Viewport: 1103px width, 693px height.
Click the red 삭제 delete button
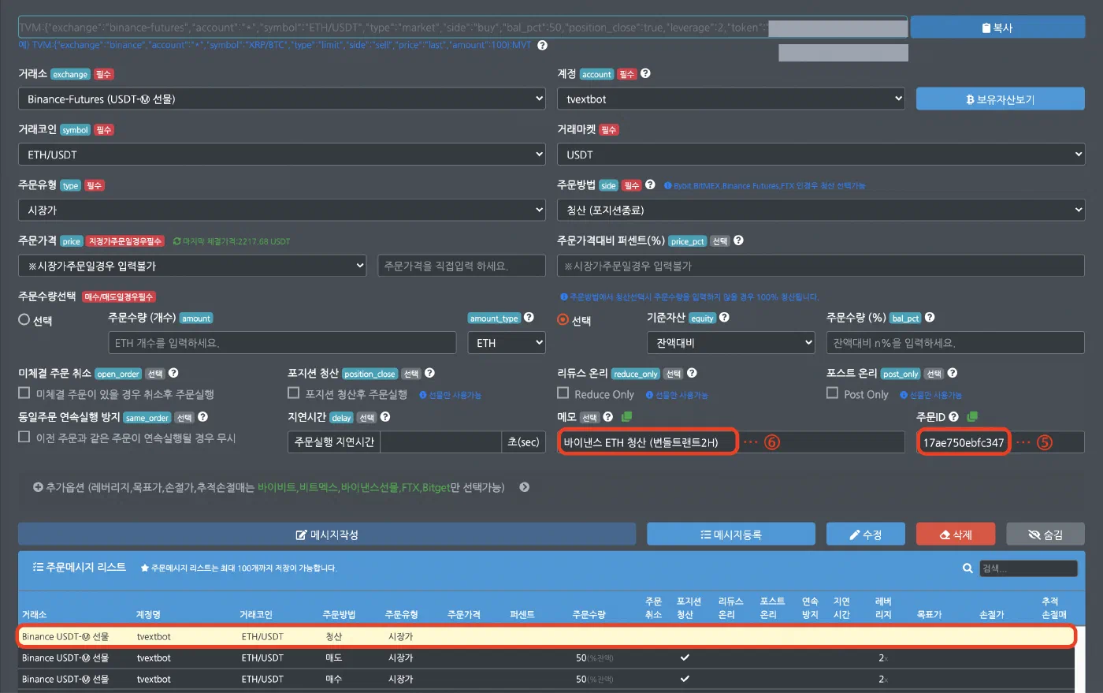coord(956,534)
